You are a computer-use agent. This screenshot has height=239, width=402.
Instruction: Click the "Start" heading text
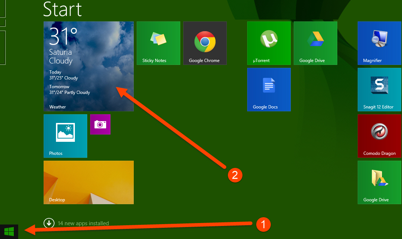pos(62,9)
